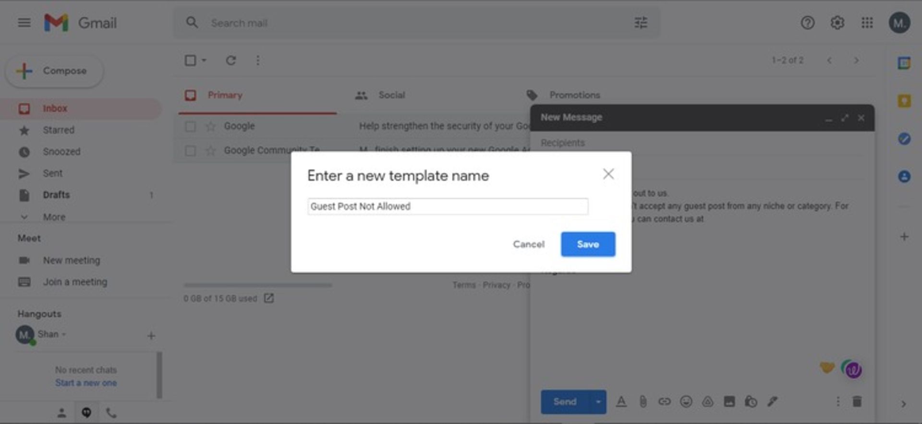Expand the select-all checkbox dropdown arrow
922x424 pixels.
[204, 61]
